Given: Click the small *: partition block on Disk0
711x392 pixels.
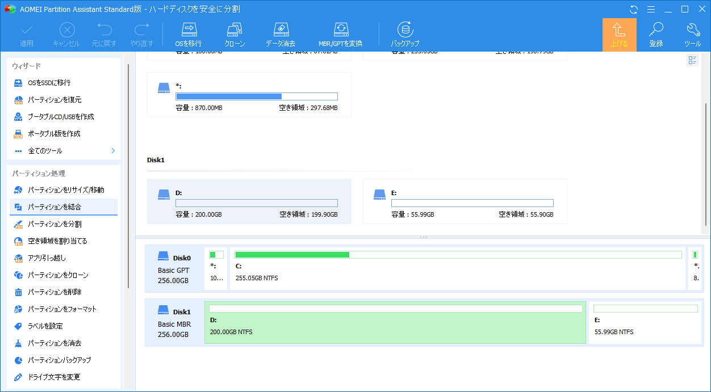Looking at the screenshot, I should coord(216,268).
